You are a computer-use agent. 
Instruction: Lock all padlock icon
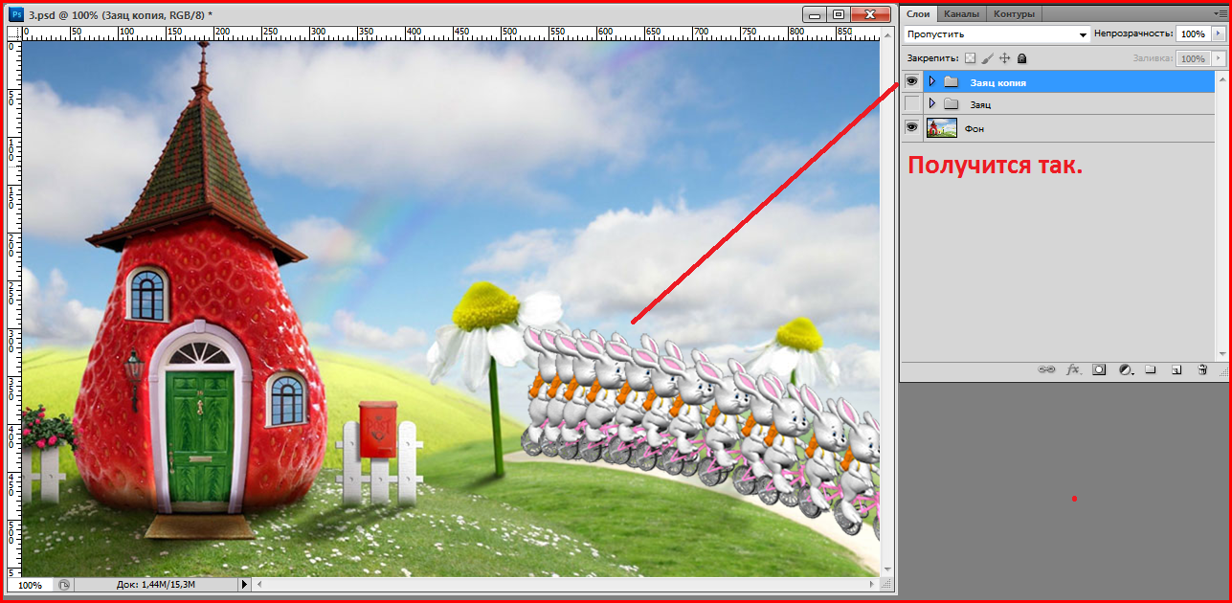click(x=1021, y=58)
